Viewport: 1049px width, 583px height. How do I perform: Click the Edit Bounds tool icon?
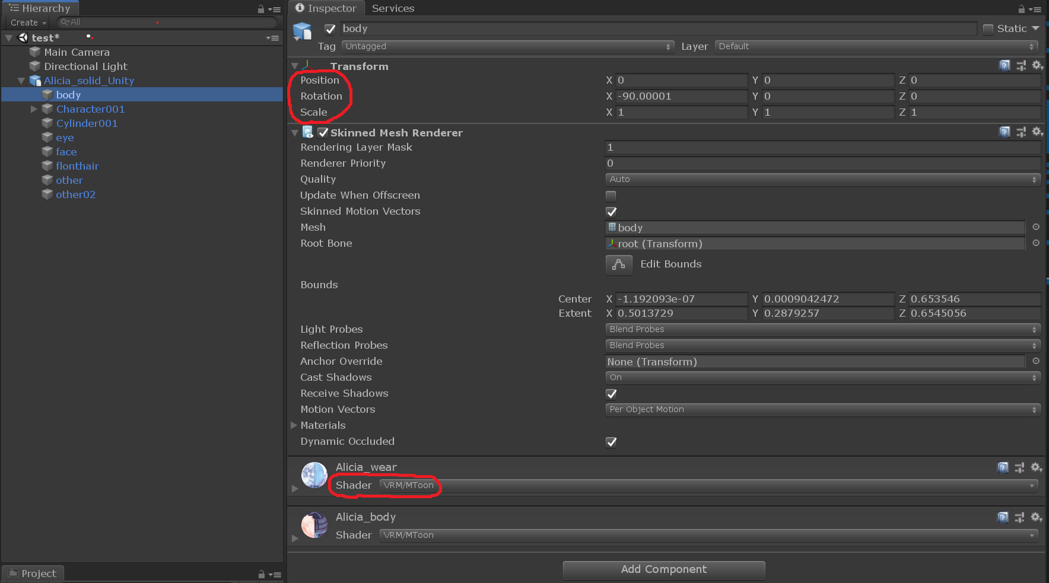(x=619, y=265)
